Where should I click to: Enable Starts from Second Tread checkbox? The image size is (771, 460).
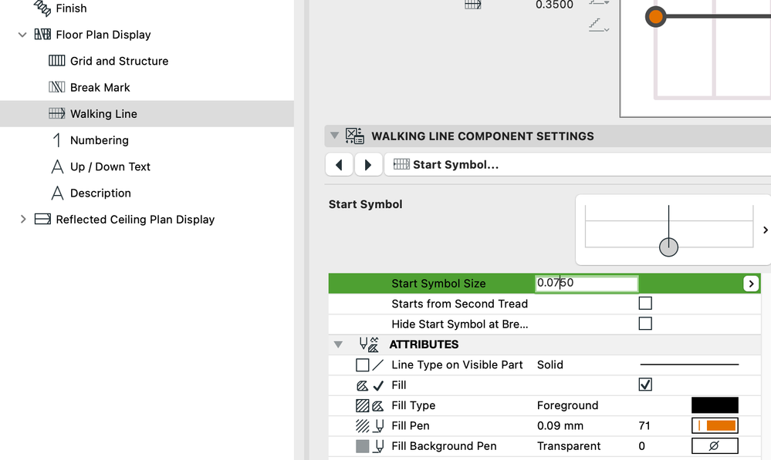point(645,304)
